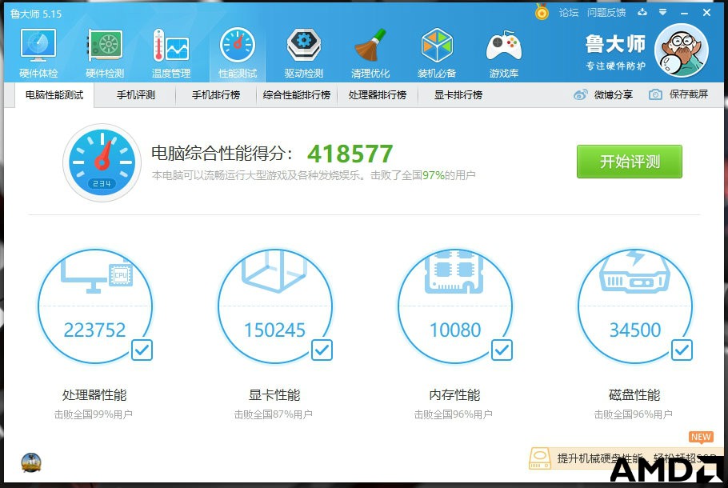Click the camera screenshot icon
This screenshot has height=488, width=728.
pyautogui.click(x=655, y=94)
